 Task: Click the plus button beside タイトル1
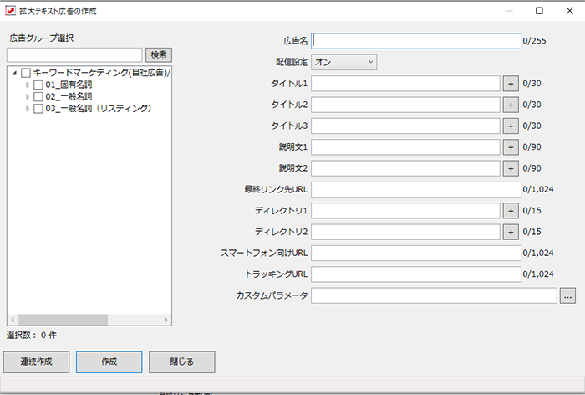click(511, 84)
